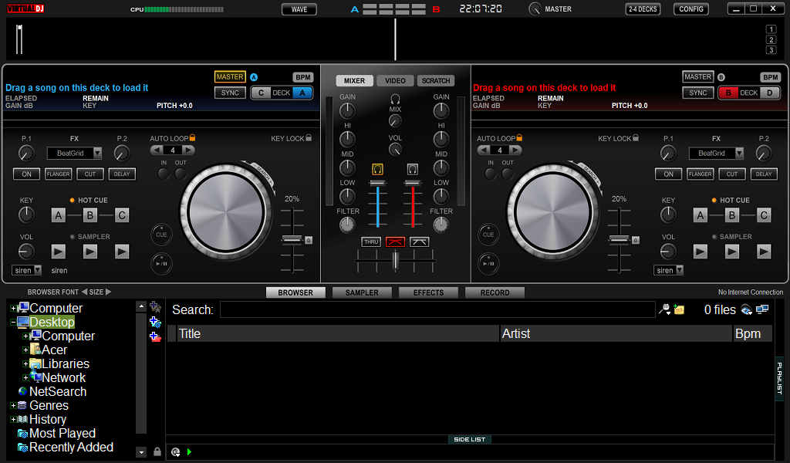Switch to the SCRATCH mixer tab
This screenshot has width=790, height=463.
point(436,80)
